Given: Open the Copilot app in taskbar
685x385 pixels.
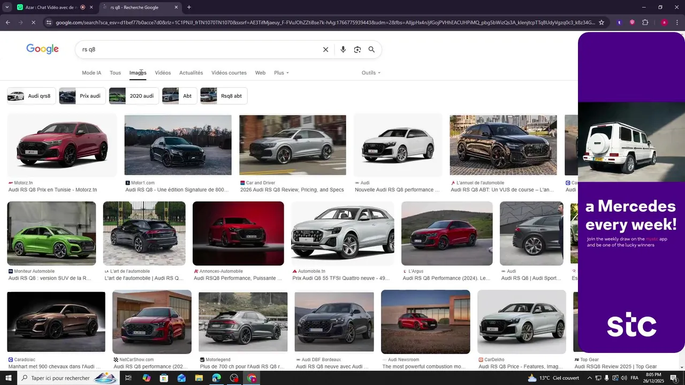Looking at the screenshot, I should point(146,378).
